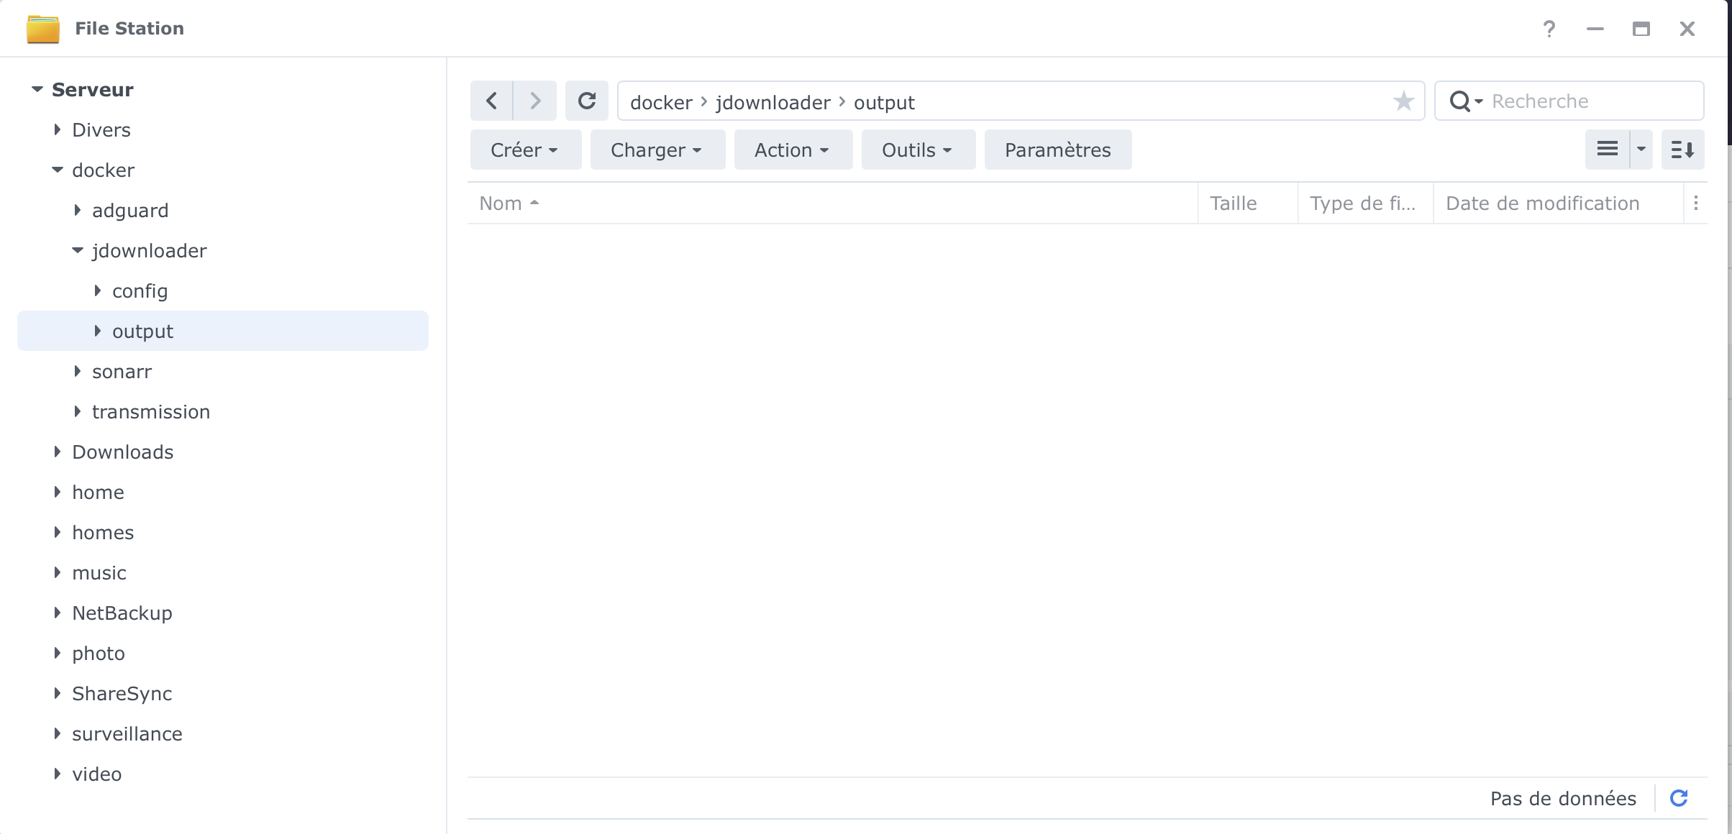This screenshot has height=834, width=1732.
Task: Sort by the Nom column header
Action: [501, 203]
